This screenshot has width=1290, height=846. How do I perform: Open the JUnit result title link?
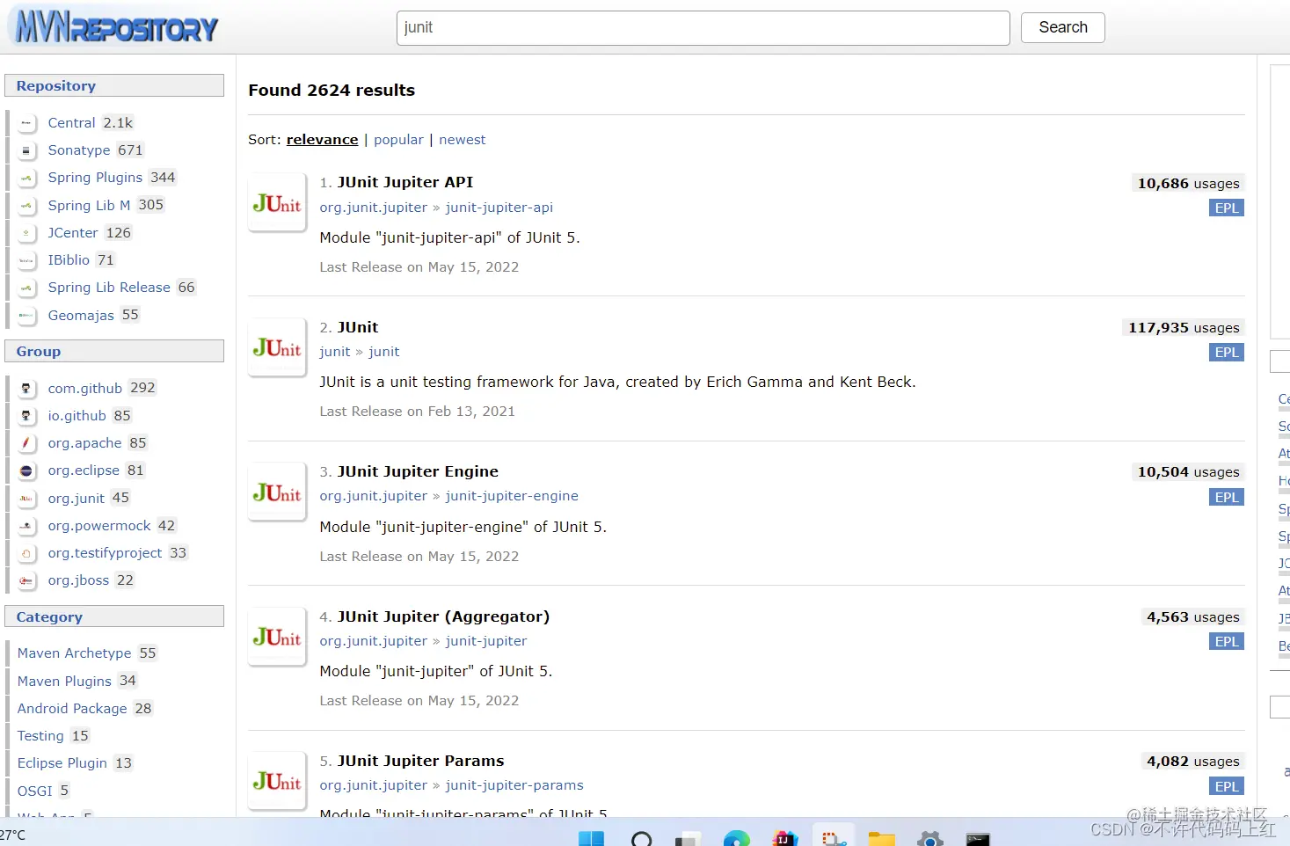(x=358, y=327)
